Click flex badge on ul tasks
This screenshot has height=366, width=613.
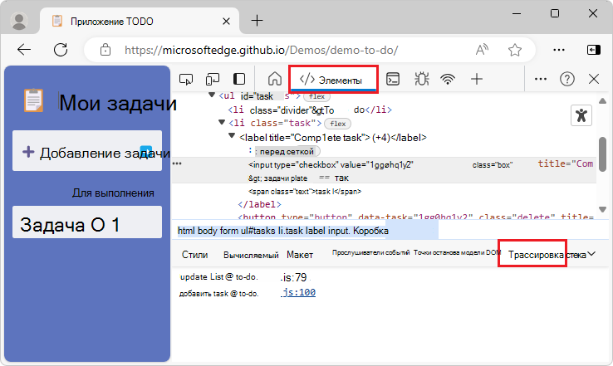coord(316,96)
